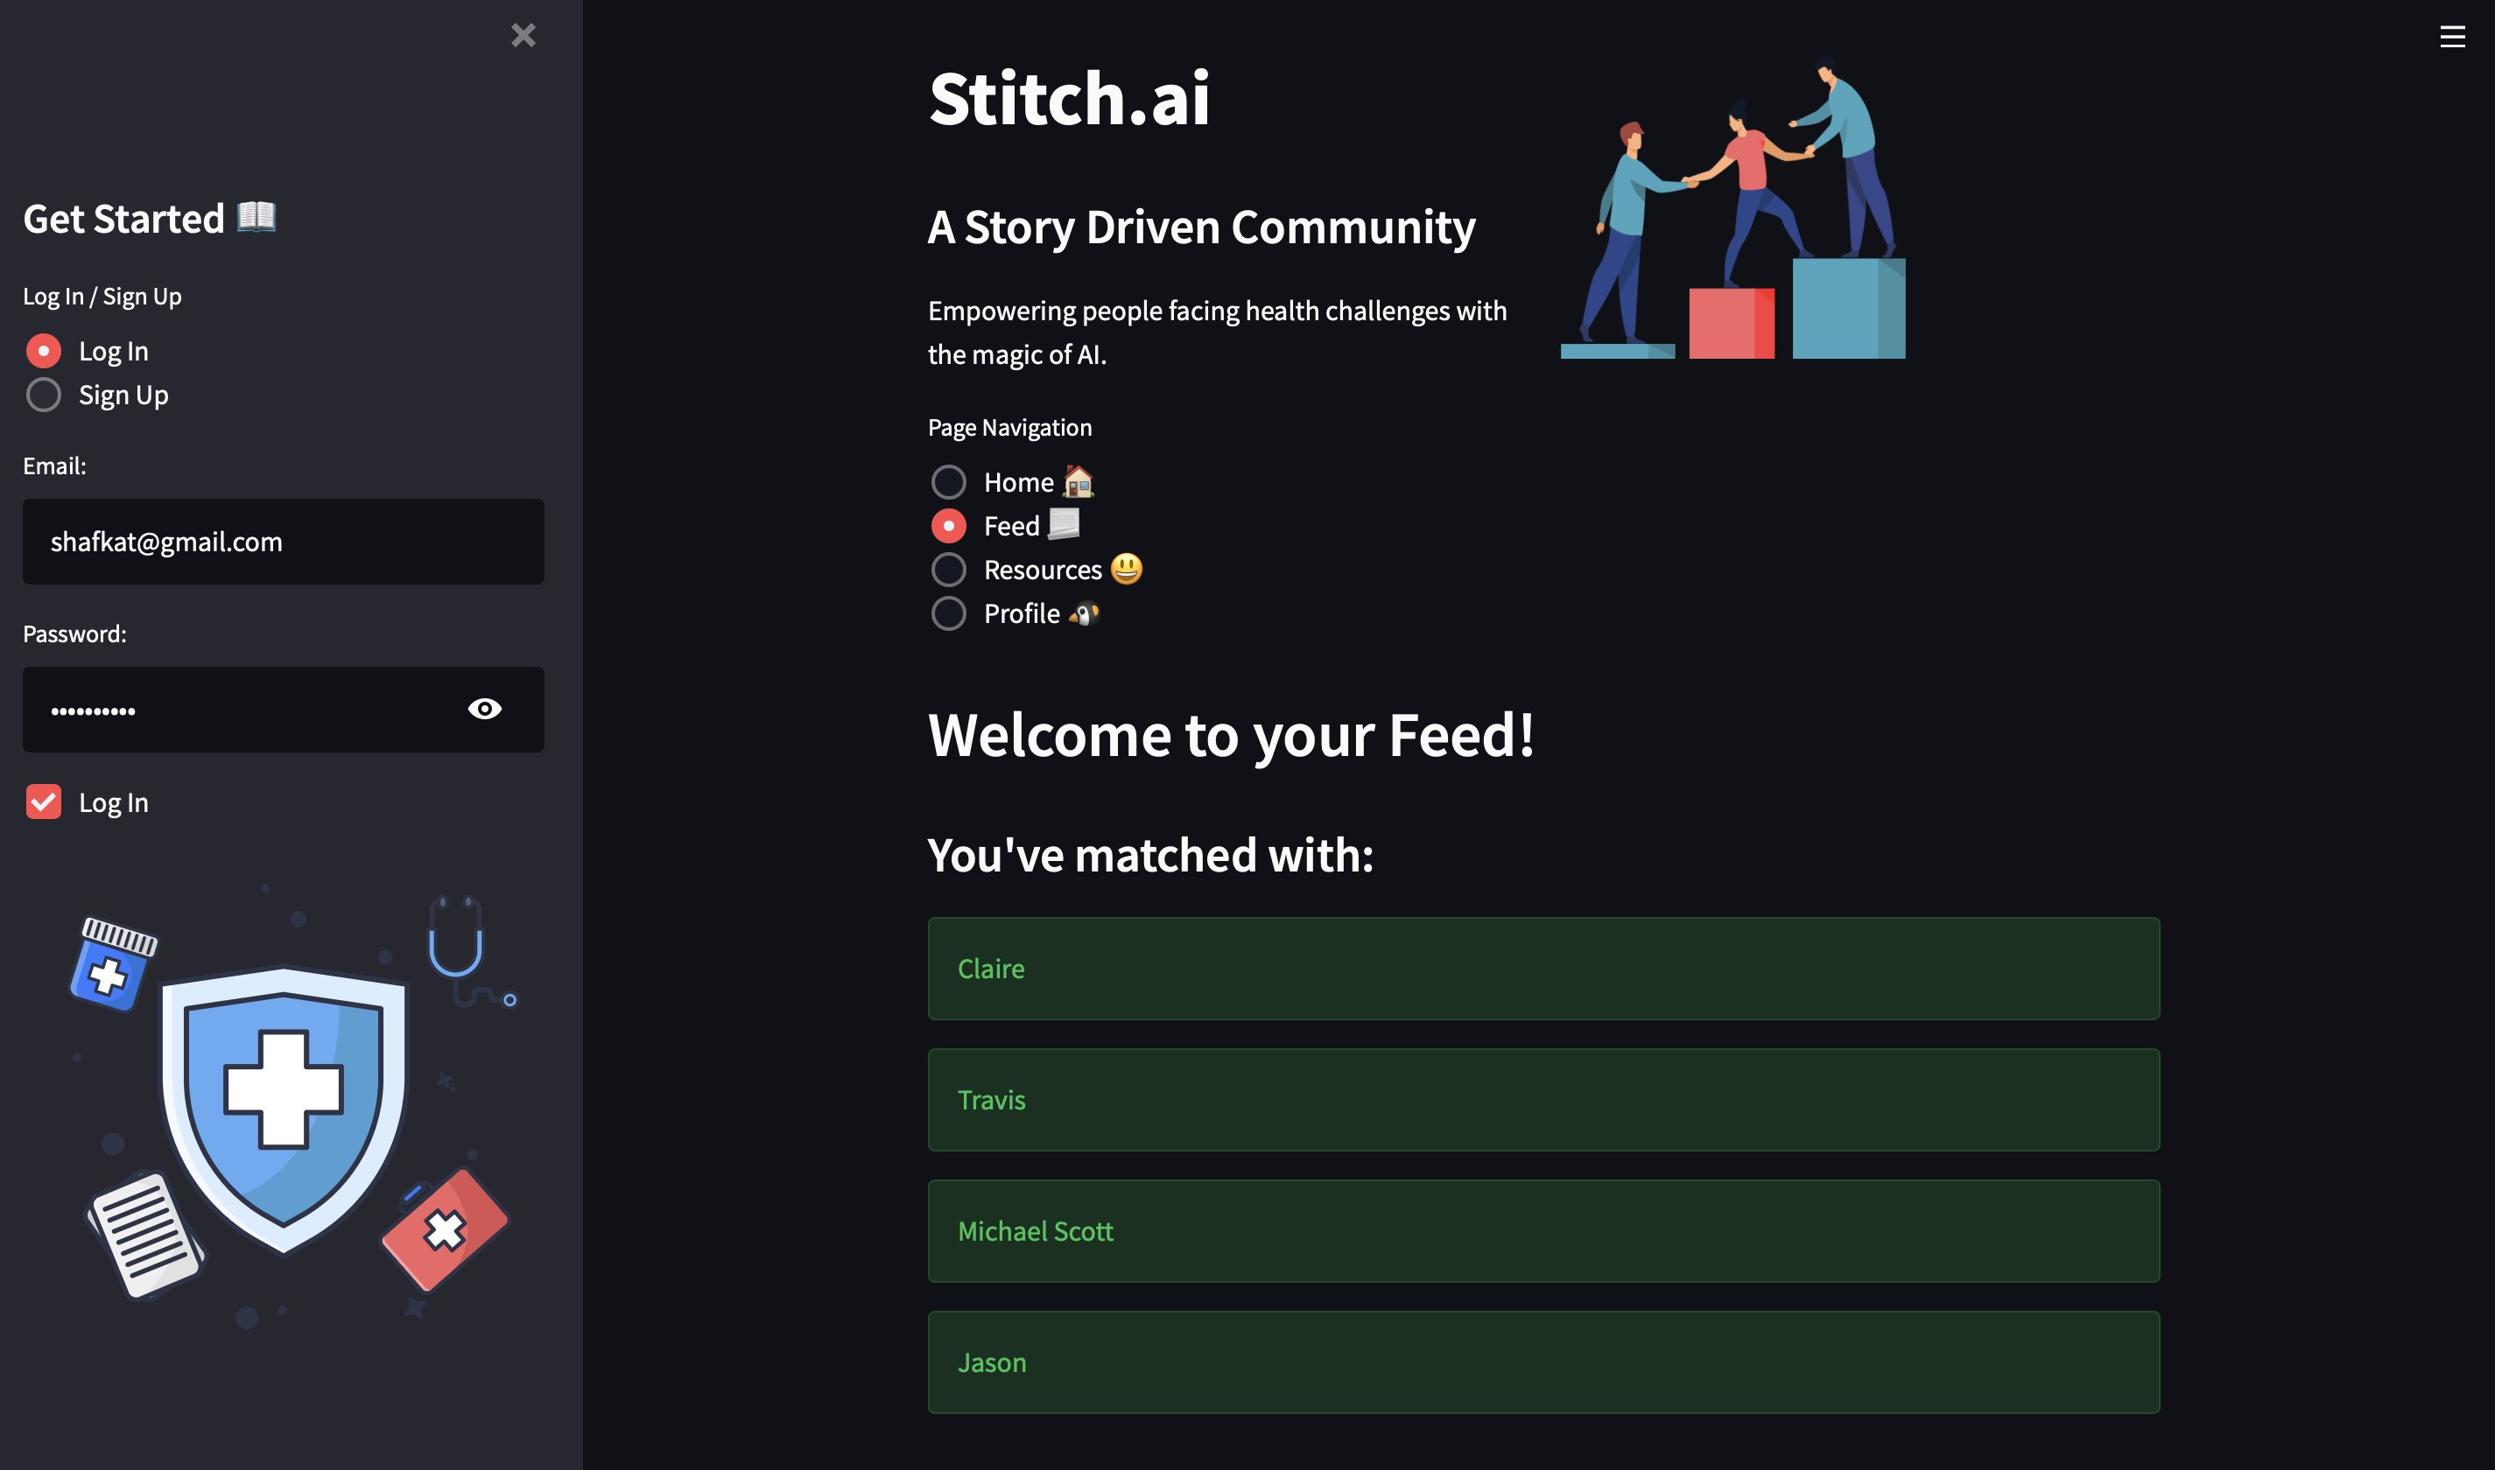This screenshot has width=2495, height=1470.
Task: Open the hamburger menu at top right
Action: (2451, 37)
